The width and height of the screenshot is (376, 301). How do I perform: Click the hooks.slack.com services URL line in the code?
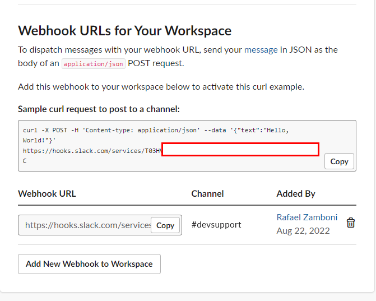[92, 151]
